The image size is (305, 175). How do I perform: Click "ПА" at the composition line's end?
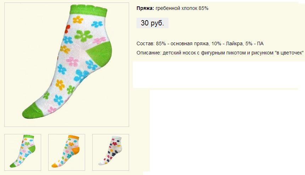point(260,43)
